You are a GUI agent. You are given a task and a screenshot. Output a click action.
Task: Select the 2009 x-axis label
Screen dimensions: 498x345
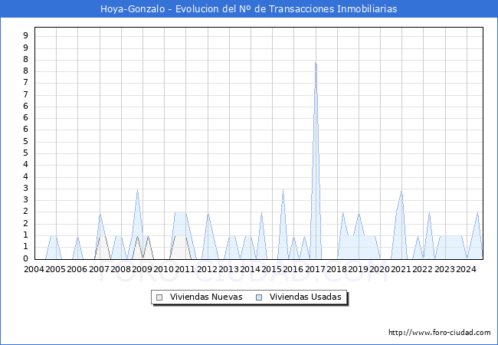[x=142, y=269]
